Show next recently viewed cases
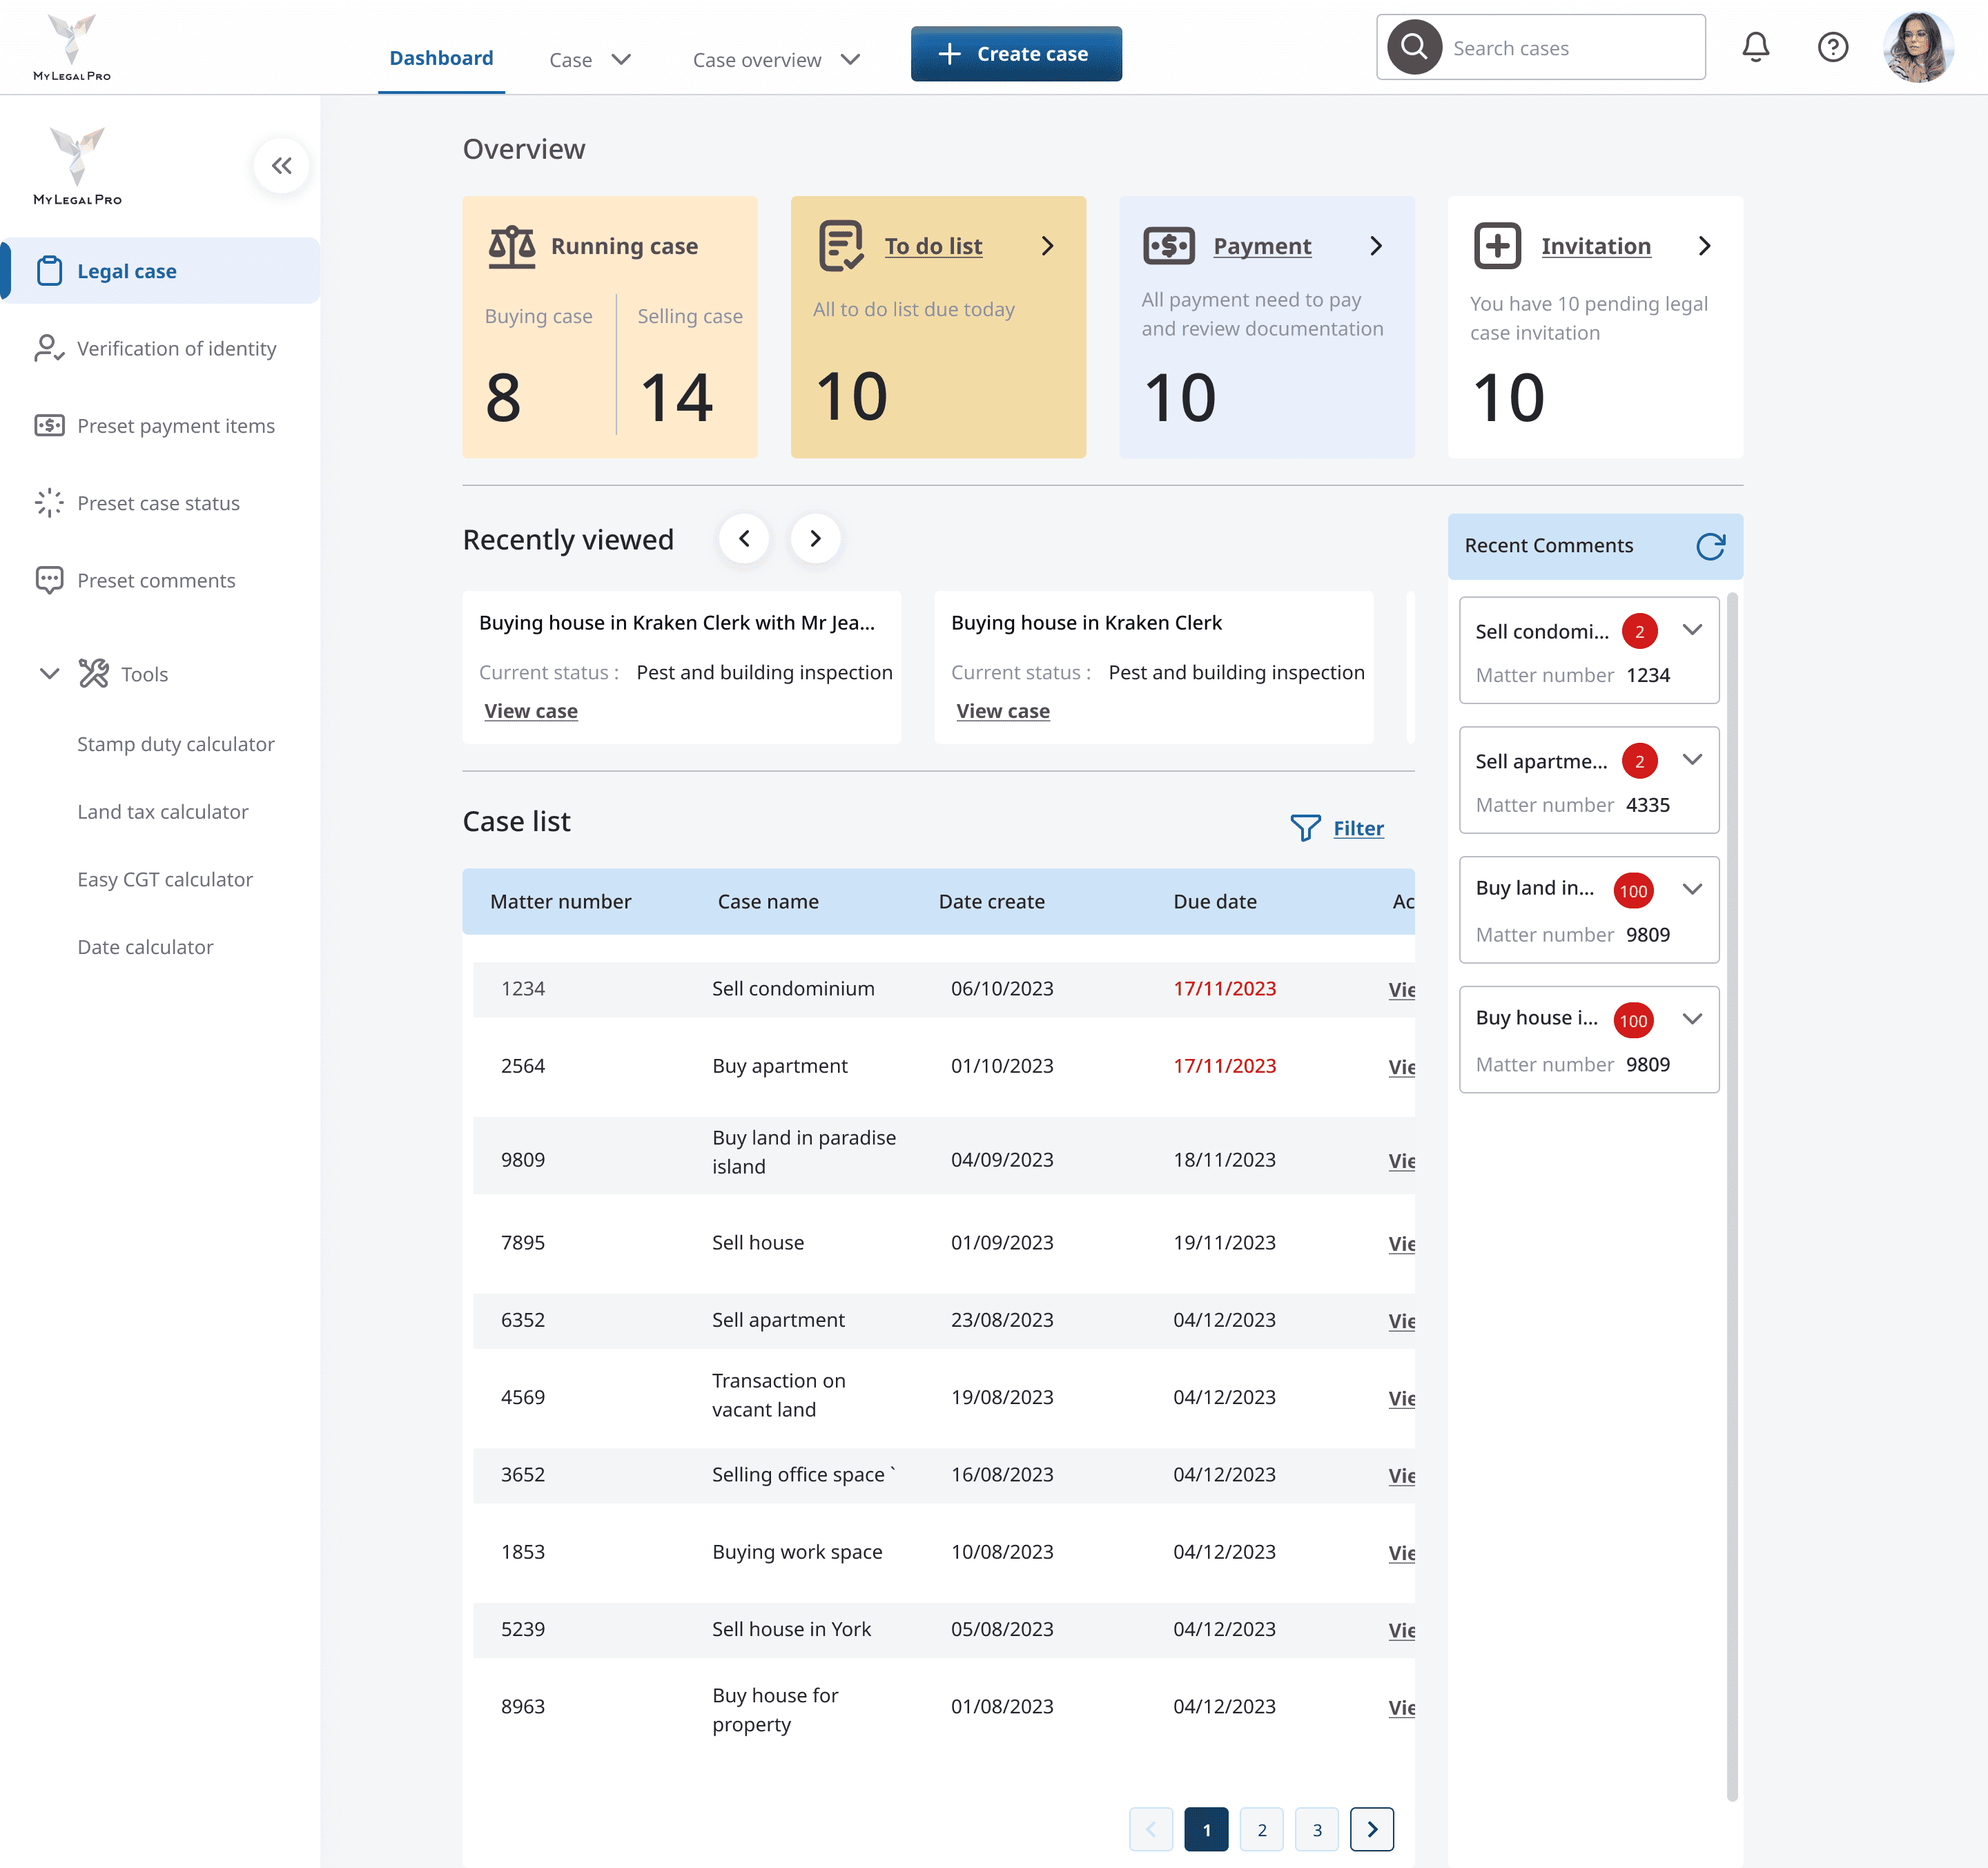Image resolution: width=1988 pixels, height=1868 pixels. tap(815, 539)
